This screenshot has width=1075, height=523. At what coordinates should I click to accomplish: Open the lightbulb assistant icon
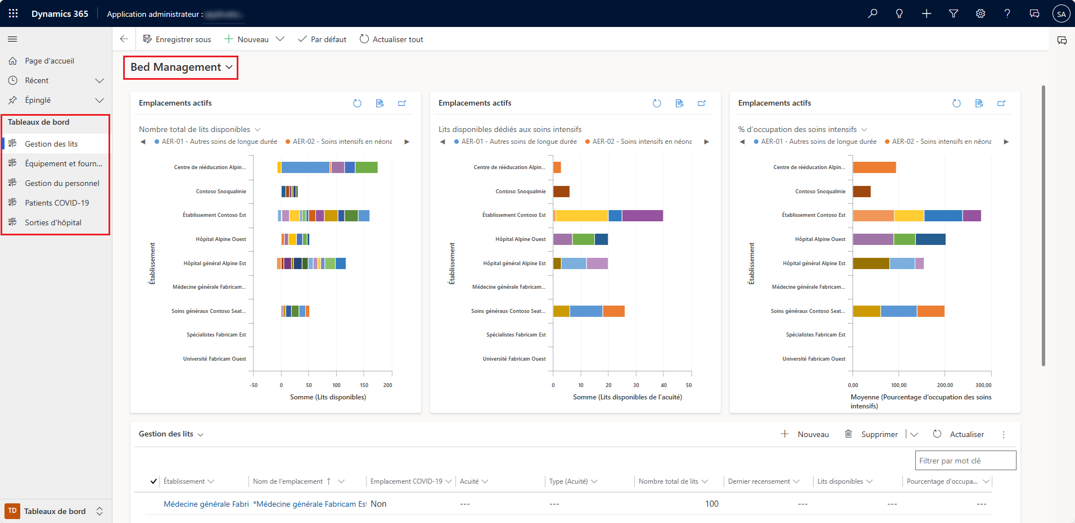(x=900, y=13)
